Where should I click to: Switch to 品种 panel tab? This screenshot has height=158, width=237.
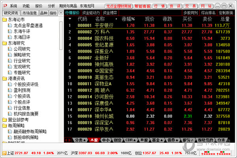click(44, 13)
